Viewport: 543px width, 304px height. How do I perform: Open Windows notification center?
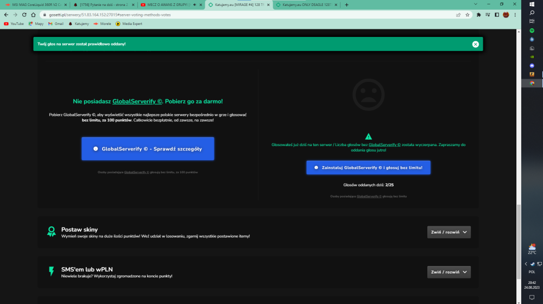(532, 297)
